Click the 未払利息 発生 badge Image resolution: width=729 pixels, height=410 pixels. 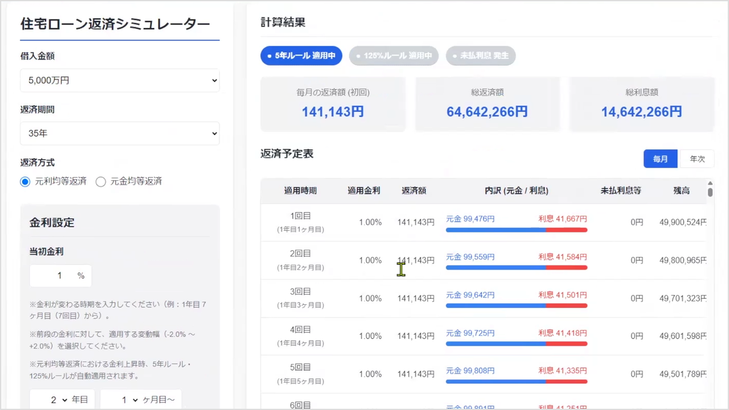[x=481, y=56]
